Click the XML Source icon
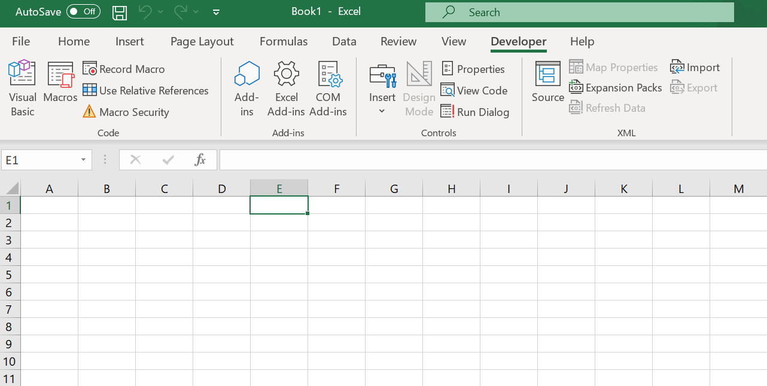 pyautogui.click(x=547, y=82)
